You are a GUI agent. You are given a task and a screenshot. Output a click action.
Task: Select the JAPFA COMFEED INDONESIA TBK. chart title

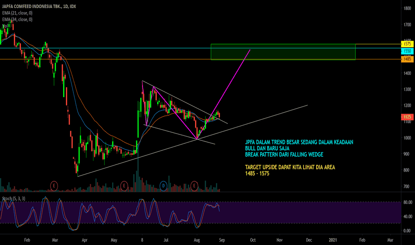click(39, 6)
